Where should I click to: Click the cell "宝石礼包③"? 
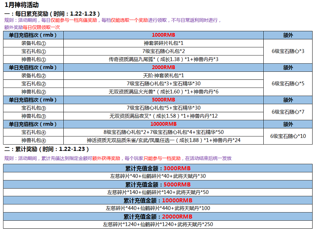click(34, 108)
